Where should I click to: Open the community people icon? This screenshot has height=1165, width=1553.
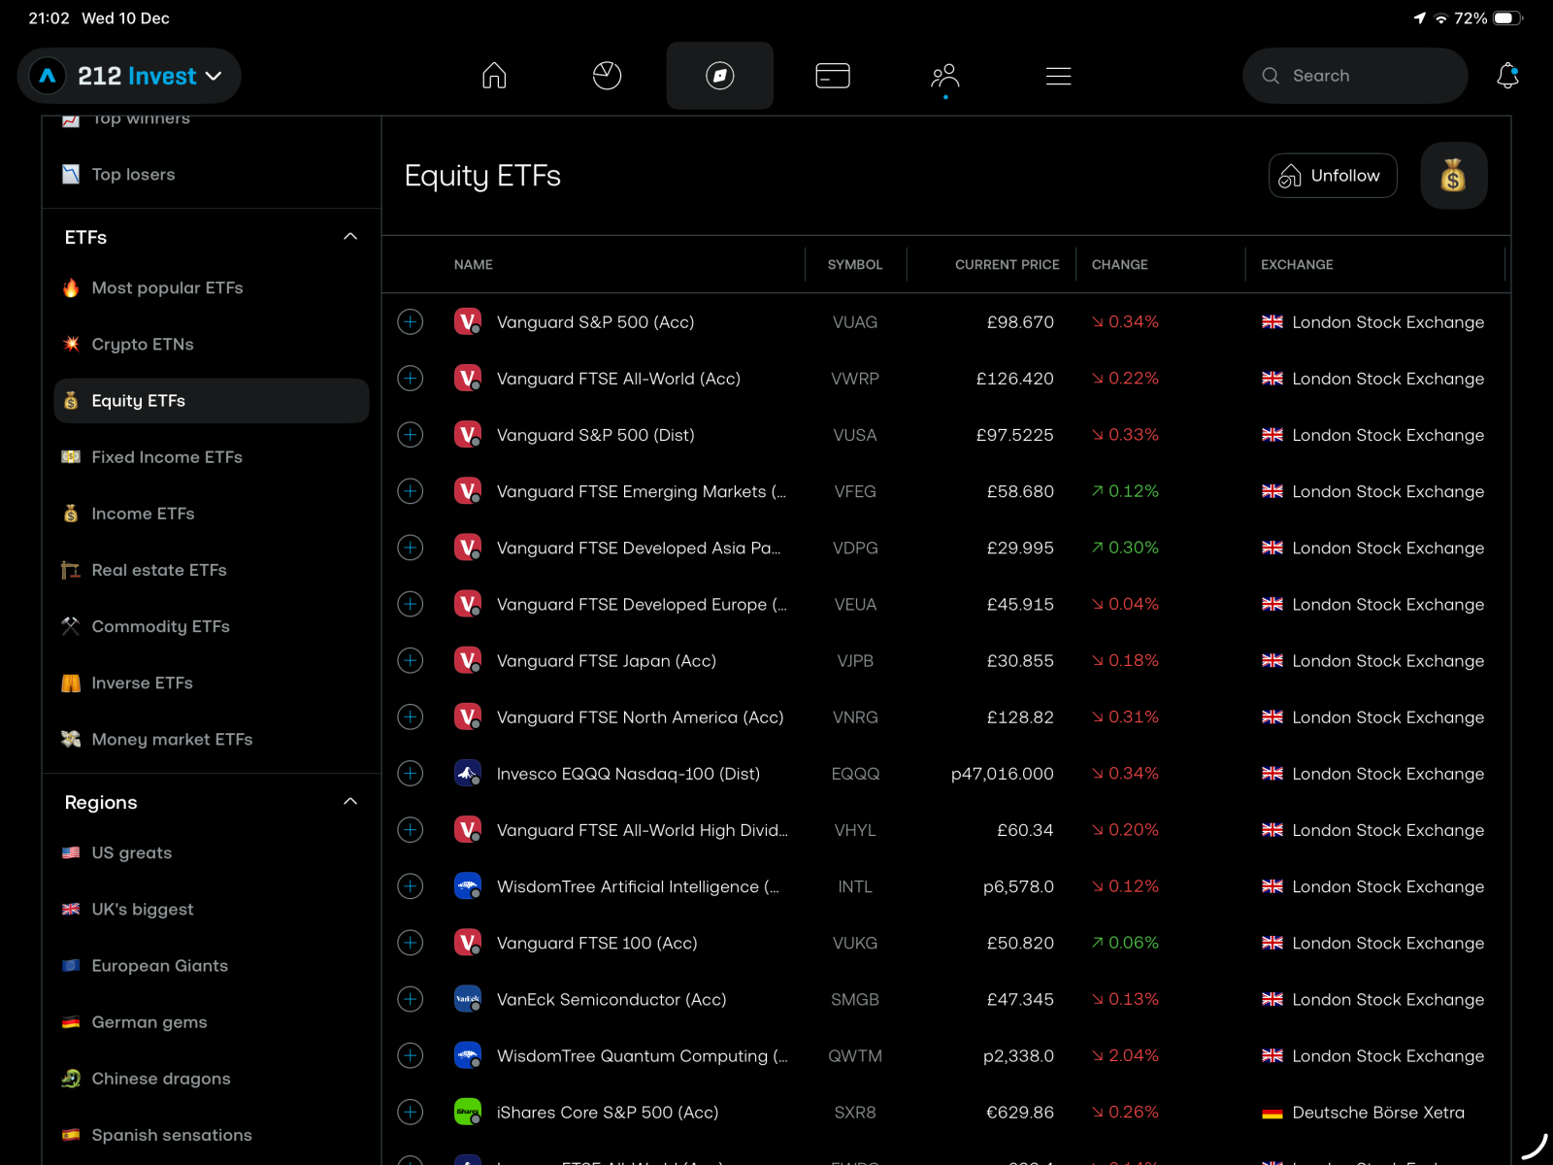pyautogui.click(x=944, y=76)
